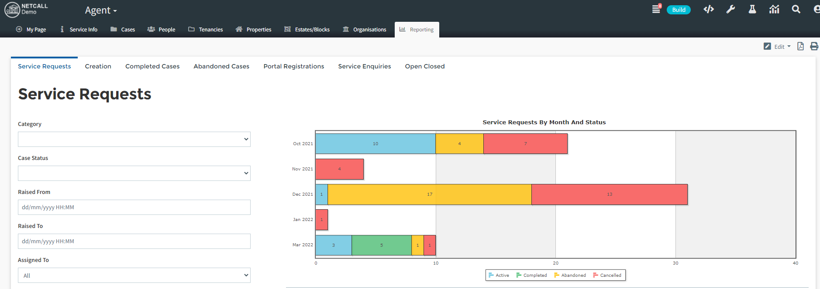
Task: Click the search magnifier icon
Action: 796,9
